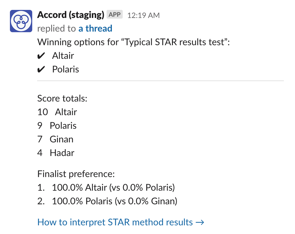
Task: Click the arrow in the interpret results link
Action: tap(200, 222)
